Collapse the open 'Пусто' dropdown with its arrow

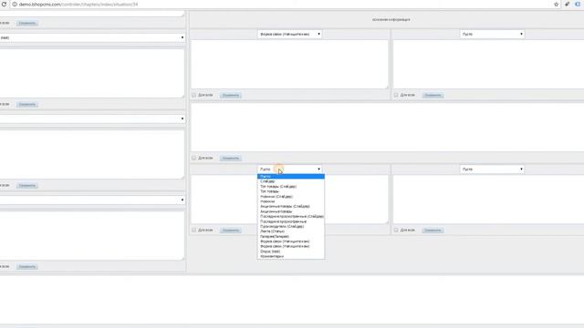[x=318, y=169]
